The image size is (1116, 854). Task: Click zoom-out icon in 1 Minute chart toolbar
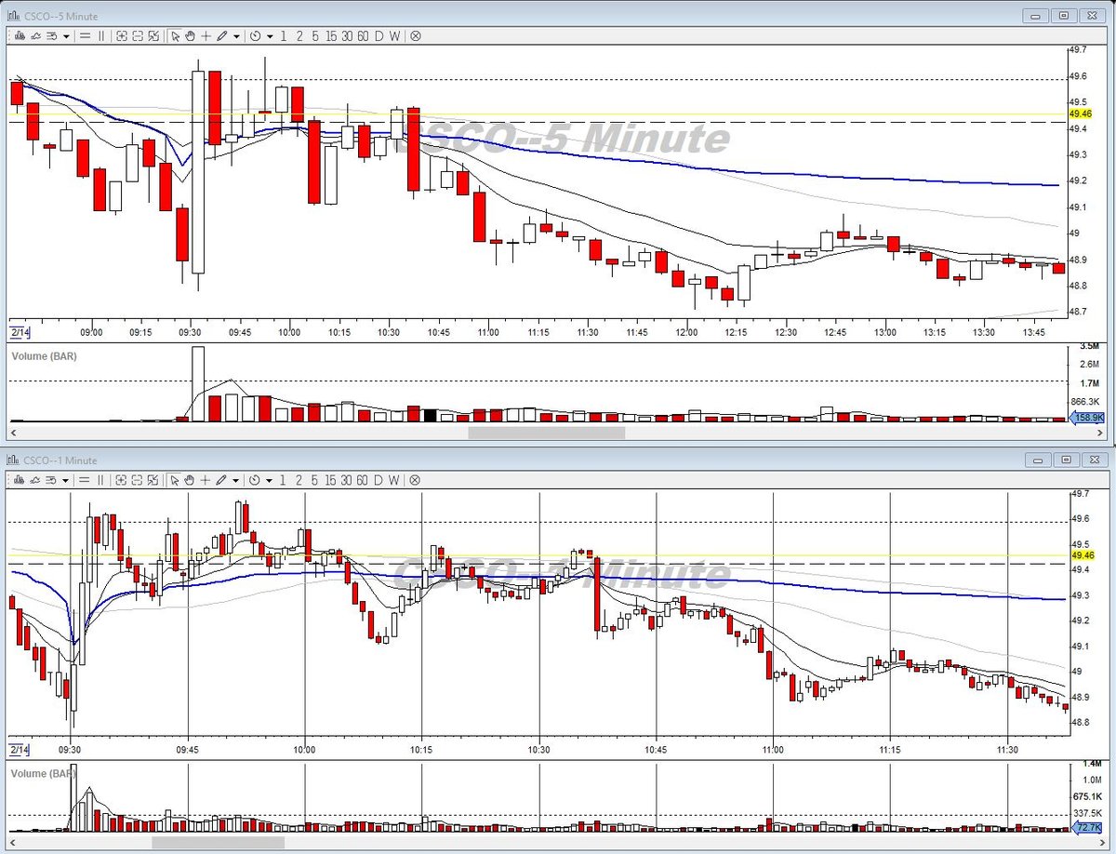(x=138, y=480)
